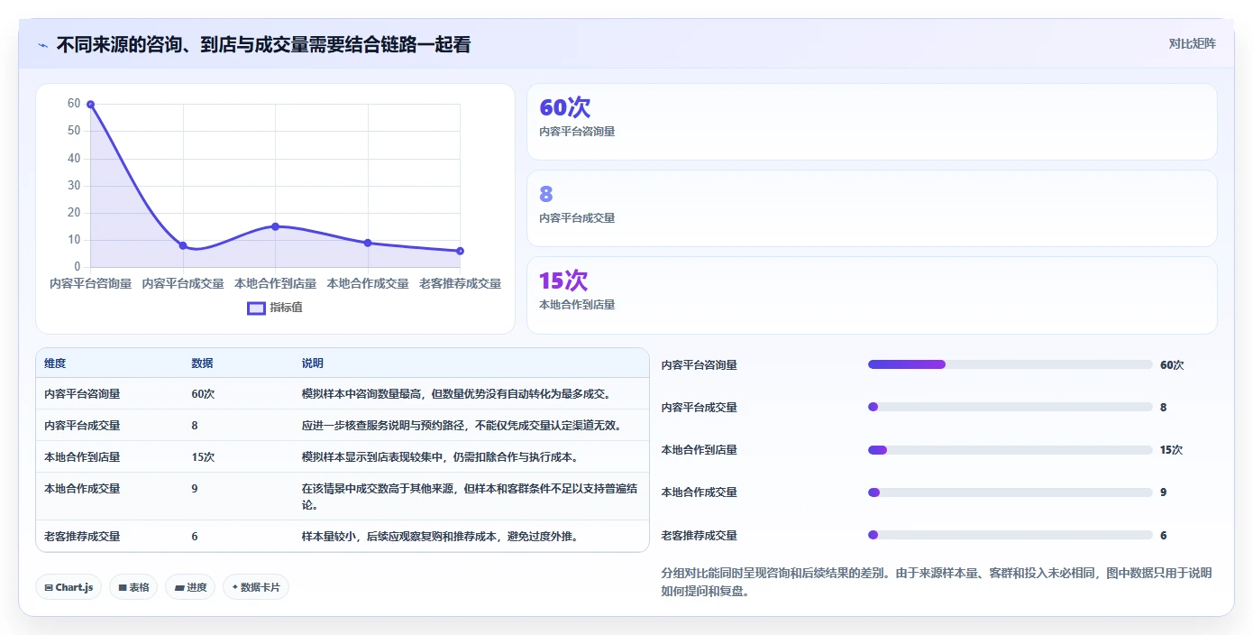Click the page title 不同来源的咨询、到店与成交量
The height and width of the screenshot is (635, 1253).
pos(263,45)
